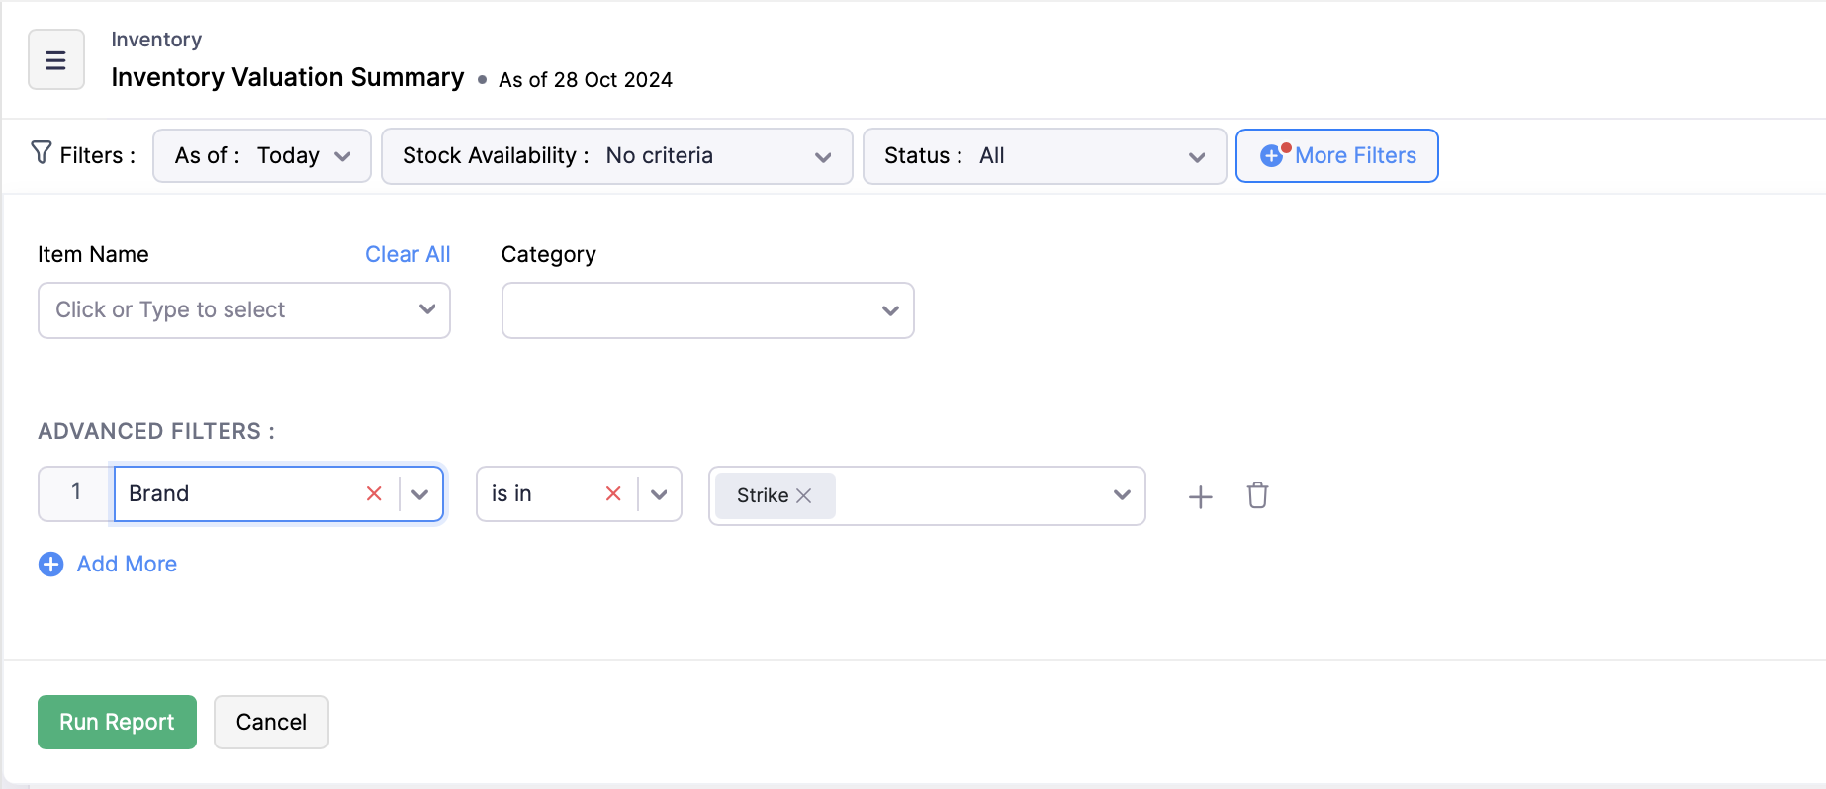Click the More Filters button
This screenshot has height=789, width=1826.
click(1336, 156)
